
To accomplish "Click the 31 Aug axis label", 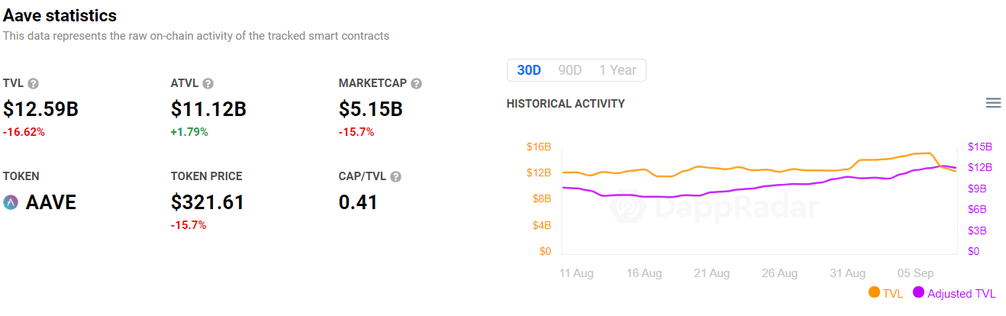I will [x=848, y=272].
